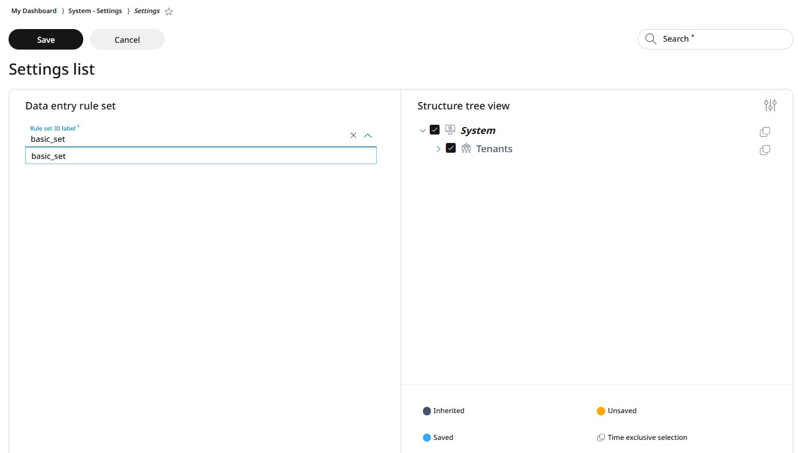Open My Dashboard breadcrumb
This screenshot has height=453, width=798.
point(34,11)
